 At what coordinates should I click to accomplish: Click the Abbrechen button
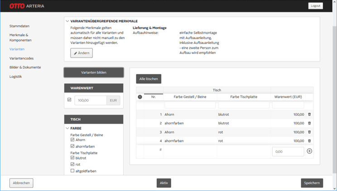pos(21,183)
